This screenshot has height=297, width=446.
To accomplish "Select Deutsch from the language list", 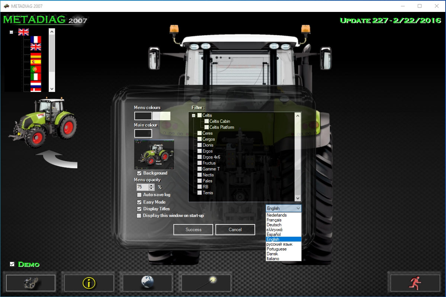I will 274,225.
